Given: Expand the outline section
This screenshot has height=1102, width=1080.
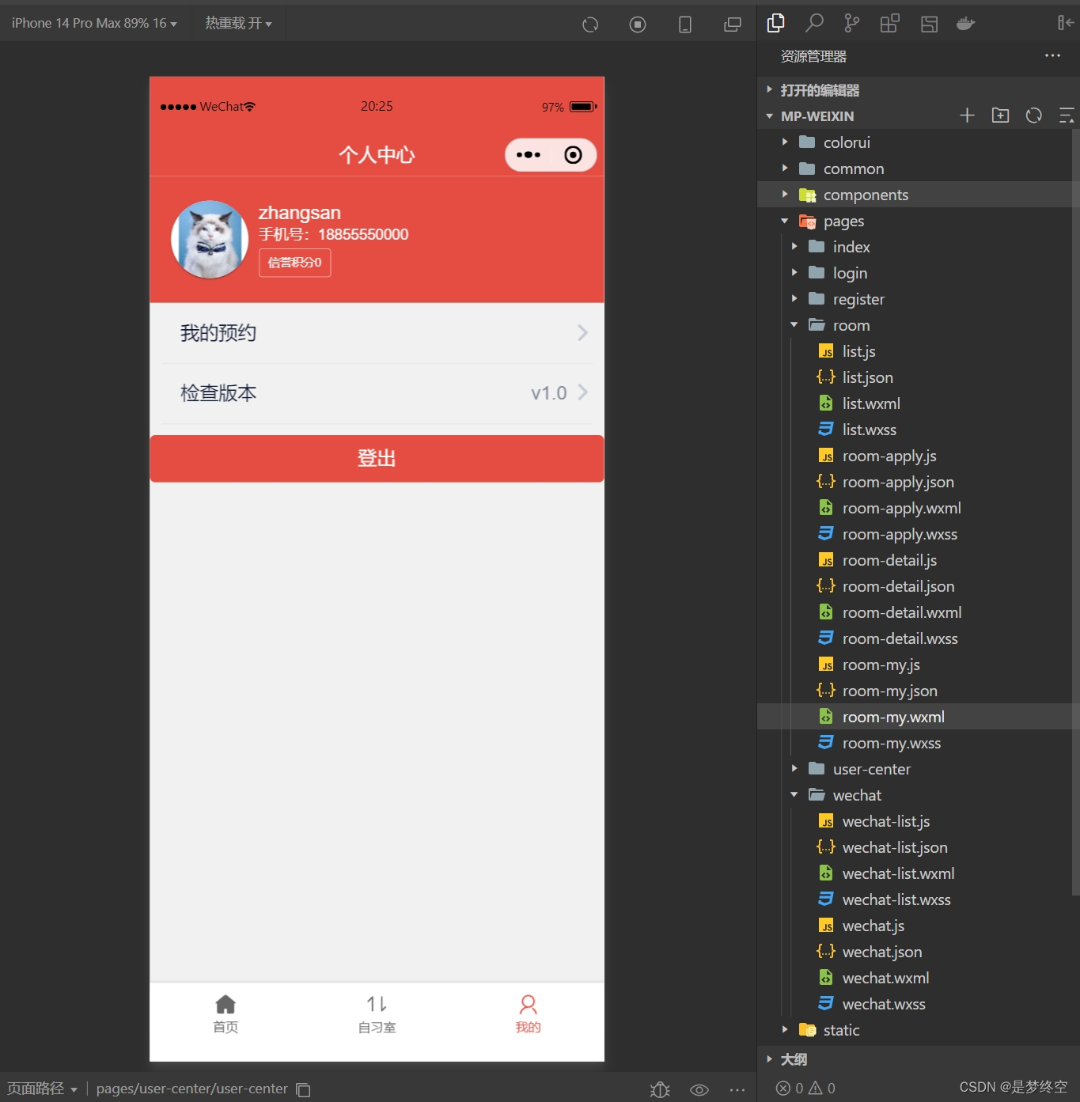Looking at the screenshot, I should 794,1059.
